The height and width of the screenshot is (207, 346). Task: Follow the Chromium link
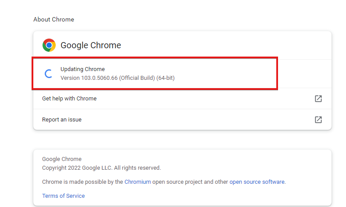click(138, 182)
